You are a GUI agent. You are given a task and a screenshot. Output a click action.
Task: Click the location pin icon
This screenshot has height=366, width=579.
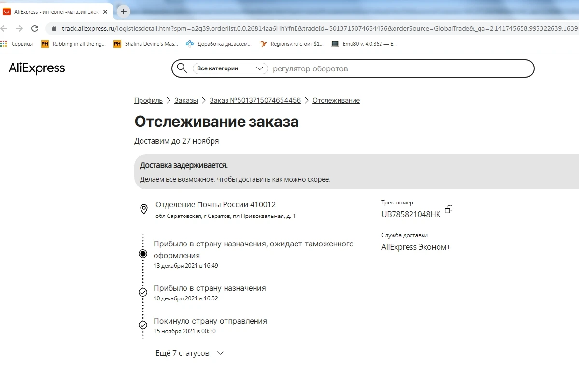click(144, 209)
